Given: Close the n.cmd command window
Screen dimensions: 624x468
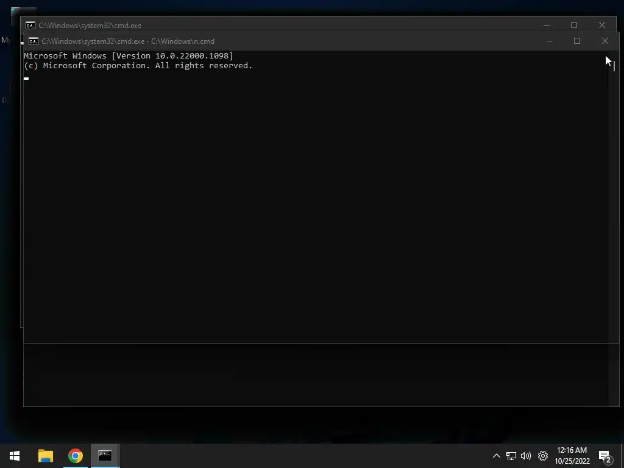Looking at the screenshot, I should (x=605, y=41).
